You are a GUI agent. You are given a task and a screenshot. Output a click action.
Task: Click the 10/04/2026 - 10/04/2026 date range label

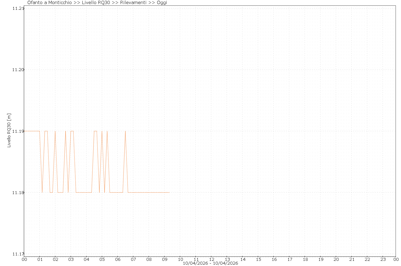[x=210, y=263]
